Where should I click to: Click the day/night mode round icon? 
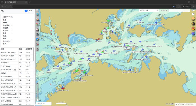pyautogui.click(x=193, y=23)
